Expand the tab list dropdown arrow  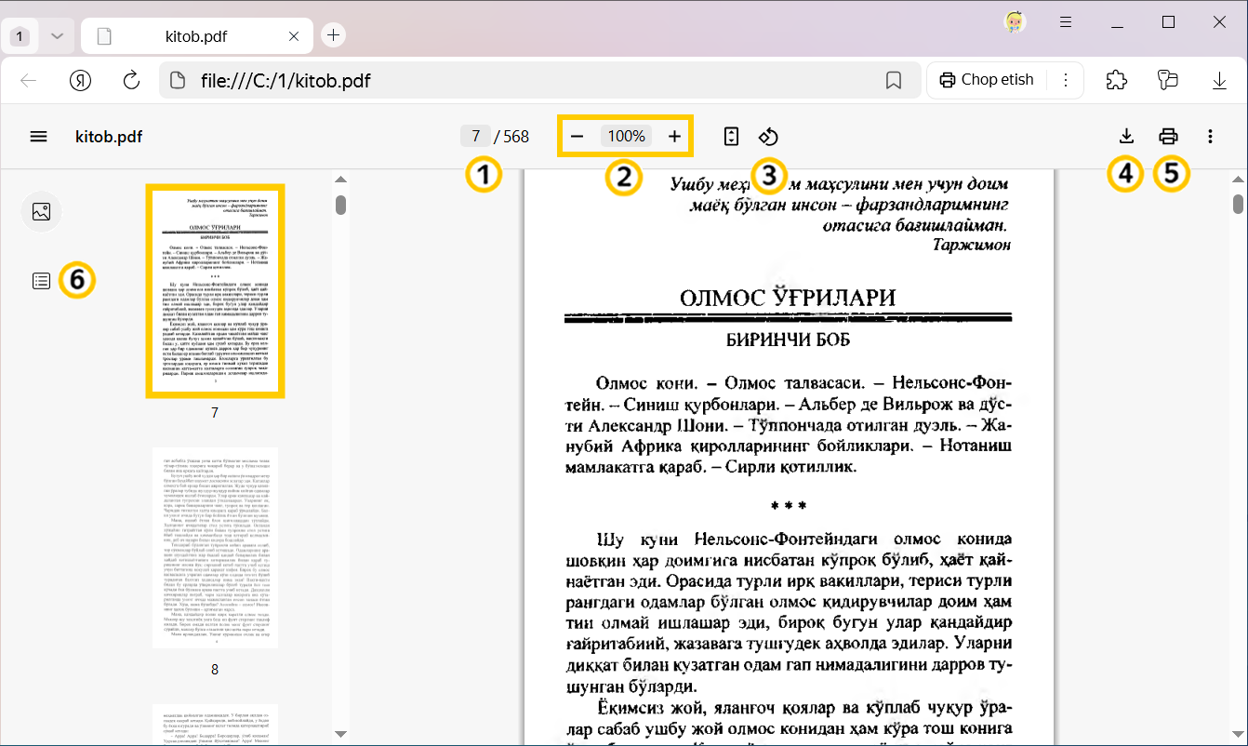pyautogui.click(x=57, y=36)
